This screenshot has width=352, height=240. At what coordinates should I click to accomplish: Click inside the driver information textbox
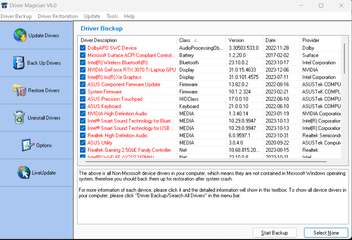pos(213,197)
